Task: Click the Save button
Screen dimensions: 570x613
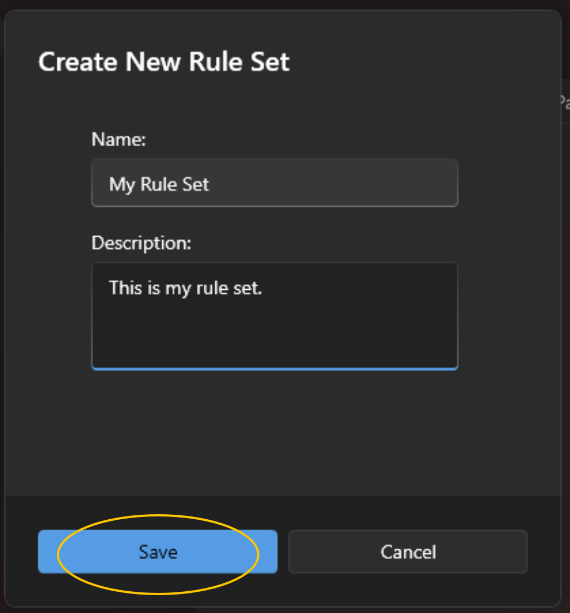Action: [158, 552]
